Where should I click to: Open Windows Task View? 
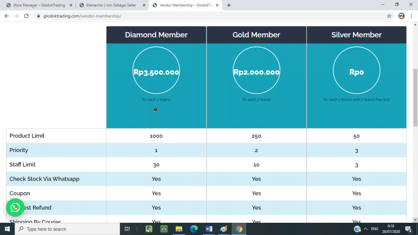point(127,229)
